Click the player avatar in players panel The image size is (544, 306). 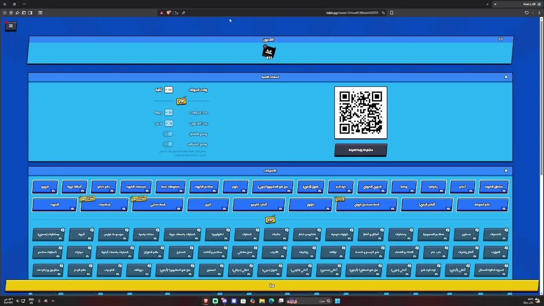pos(269,52)
